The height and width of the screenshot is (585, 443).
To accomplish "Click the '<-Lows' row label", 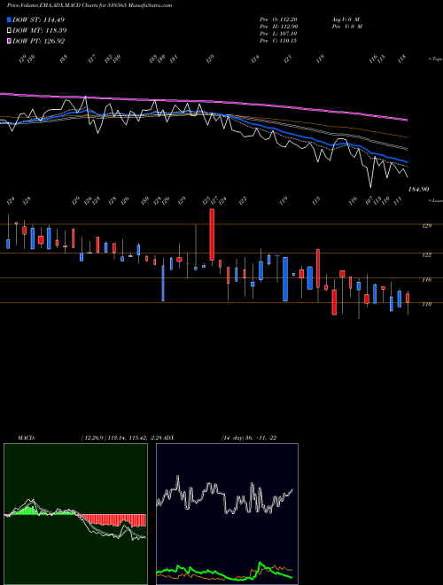I will (x=435, y=200).
